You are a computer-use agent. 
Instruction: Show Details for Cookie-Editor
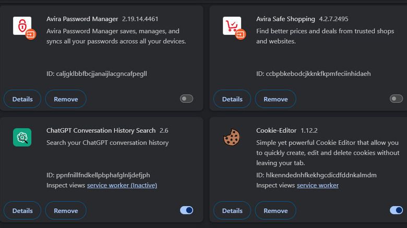tap(232, 210)
